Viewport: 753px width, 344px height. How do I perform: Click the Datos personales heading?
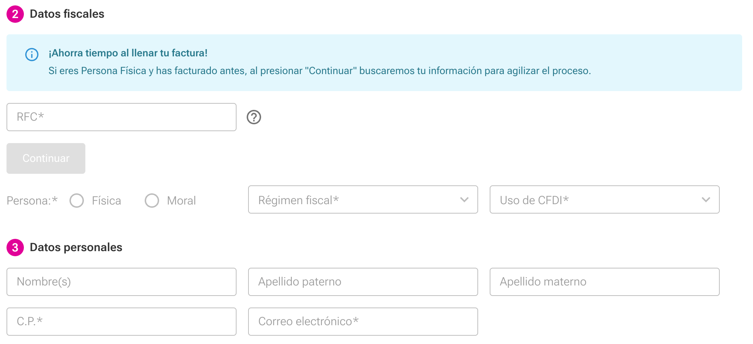pos(75,248)
